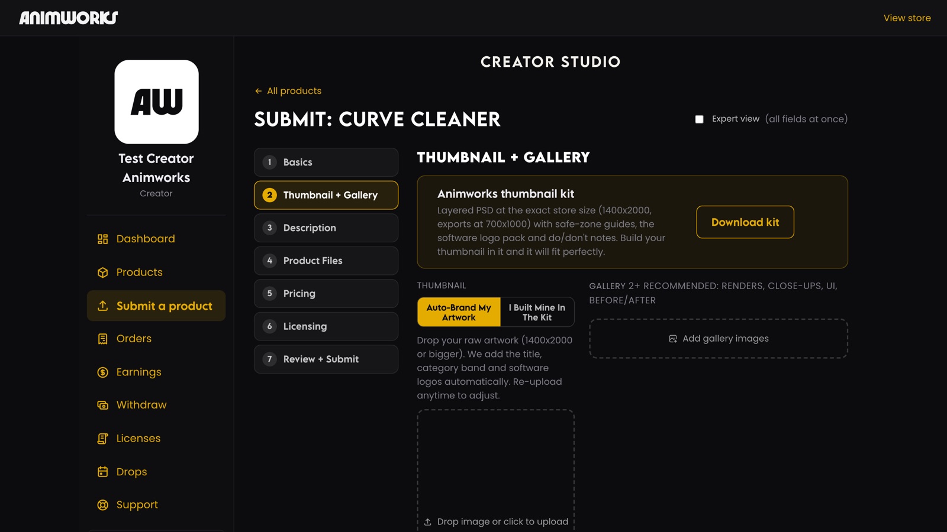Click Add gallery images

point(719,339)
